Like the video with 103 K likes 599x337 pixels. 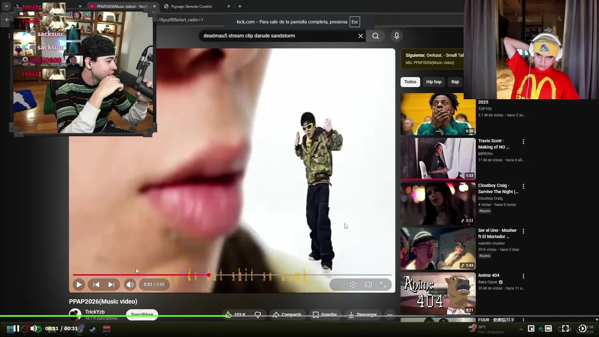236,315
